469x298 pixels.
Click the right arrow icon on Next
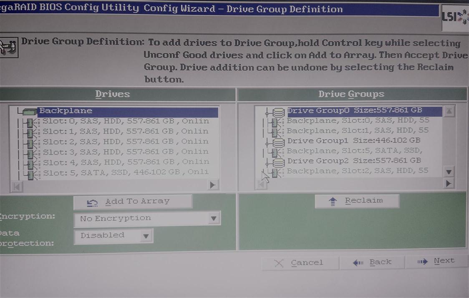[x=423, y=262]
